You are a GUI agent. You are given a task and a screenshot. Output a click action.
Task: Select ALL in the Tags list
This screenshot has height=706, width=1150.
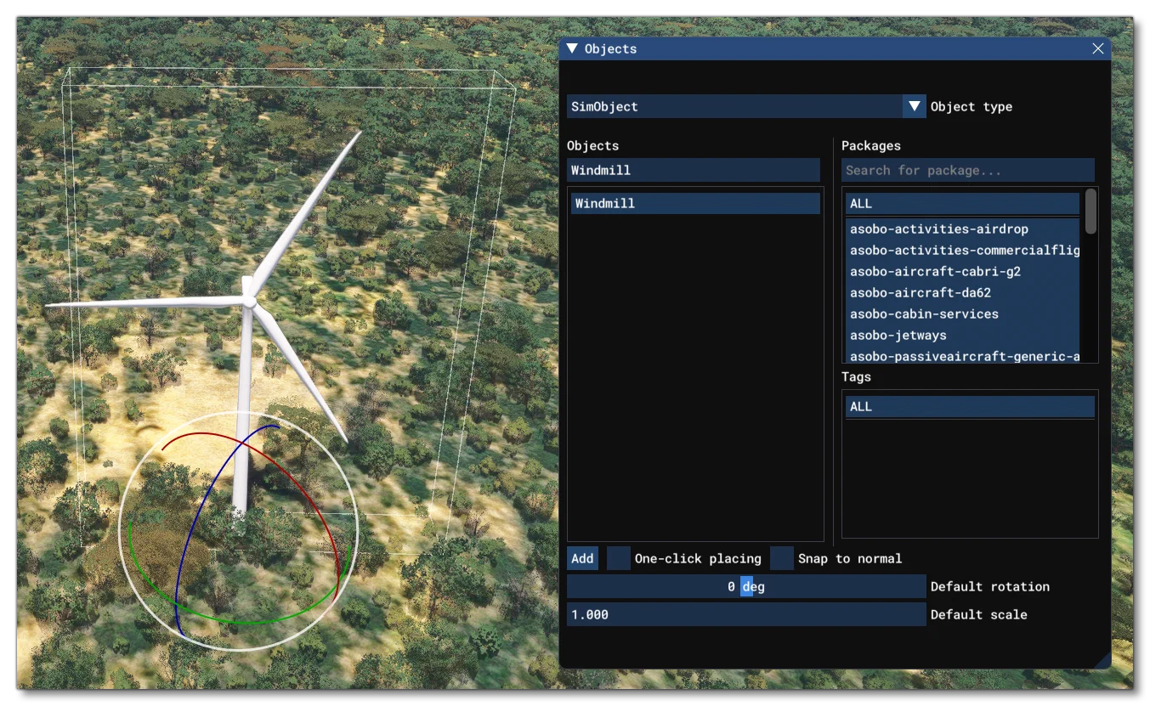tap(970, 406)
